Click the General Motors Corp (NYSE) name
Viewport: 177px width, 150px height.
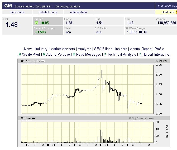pyautogui.click(x=33, y=6)
